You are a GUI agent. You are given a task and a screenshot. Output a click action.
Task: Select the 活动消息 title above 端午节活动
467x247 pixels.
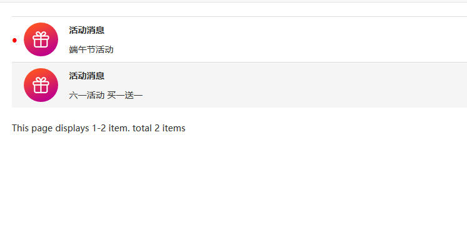(87, 30)
